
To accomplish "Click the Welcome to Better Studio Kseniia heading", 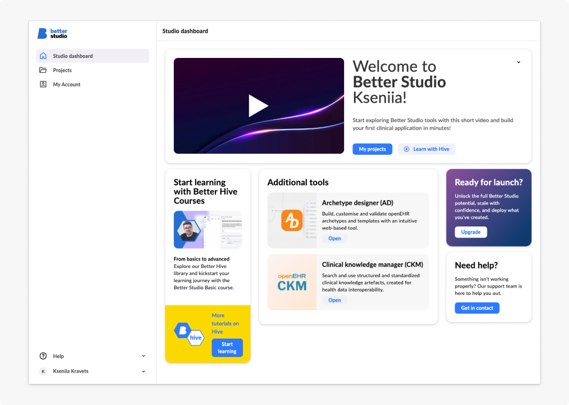I will click(x=399, y=82).
